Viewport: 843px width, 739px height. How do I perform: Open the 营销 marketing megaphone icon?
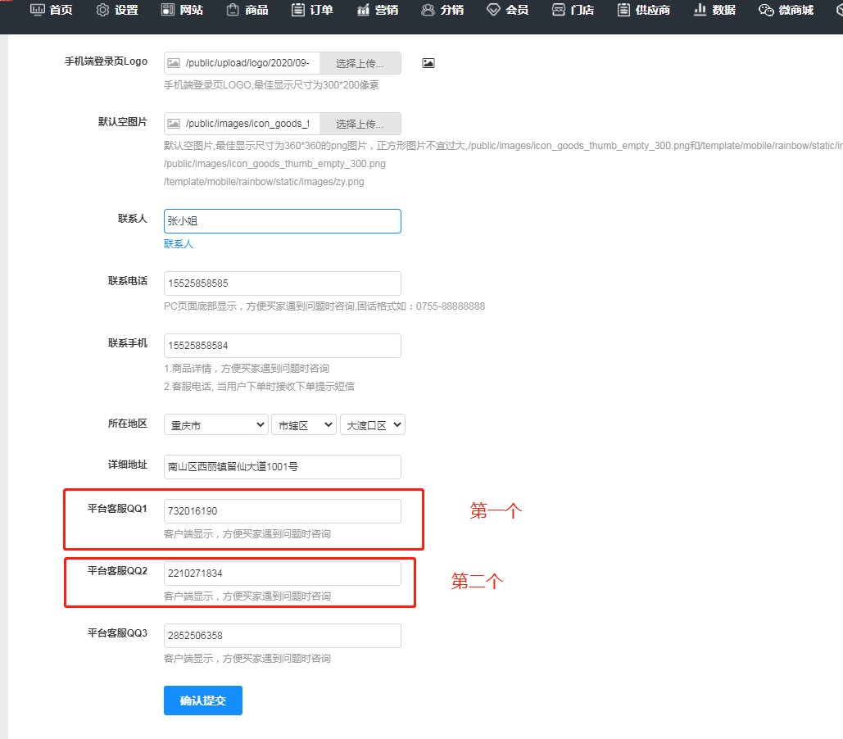pos(360,10)
